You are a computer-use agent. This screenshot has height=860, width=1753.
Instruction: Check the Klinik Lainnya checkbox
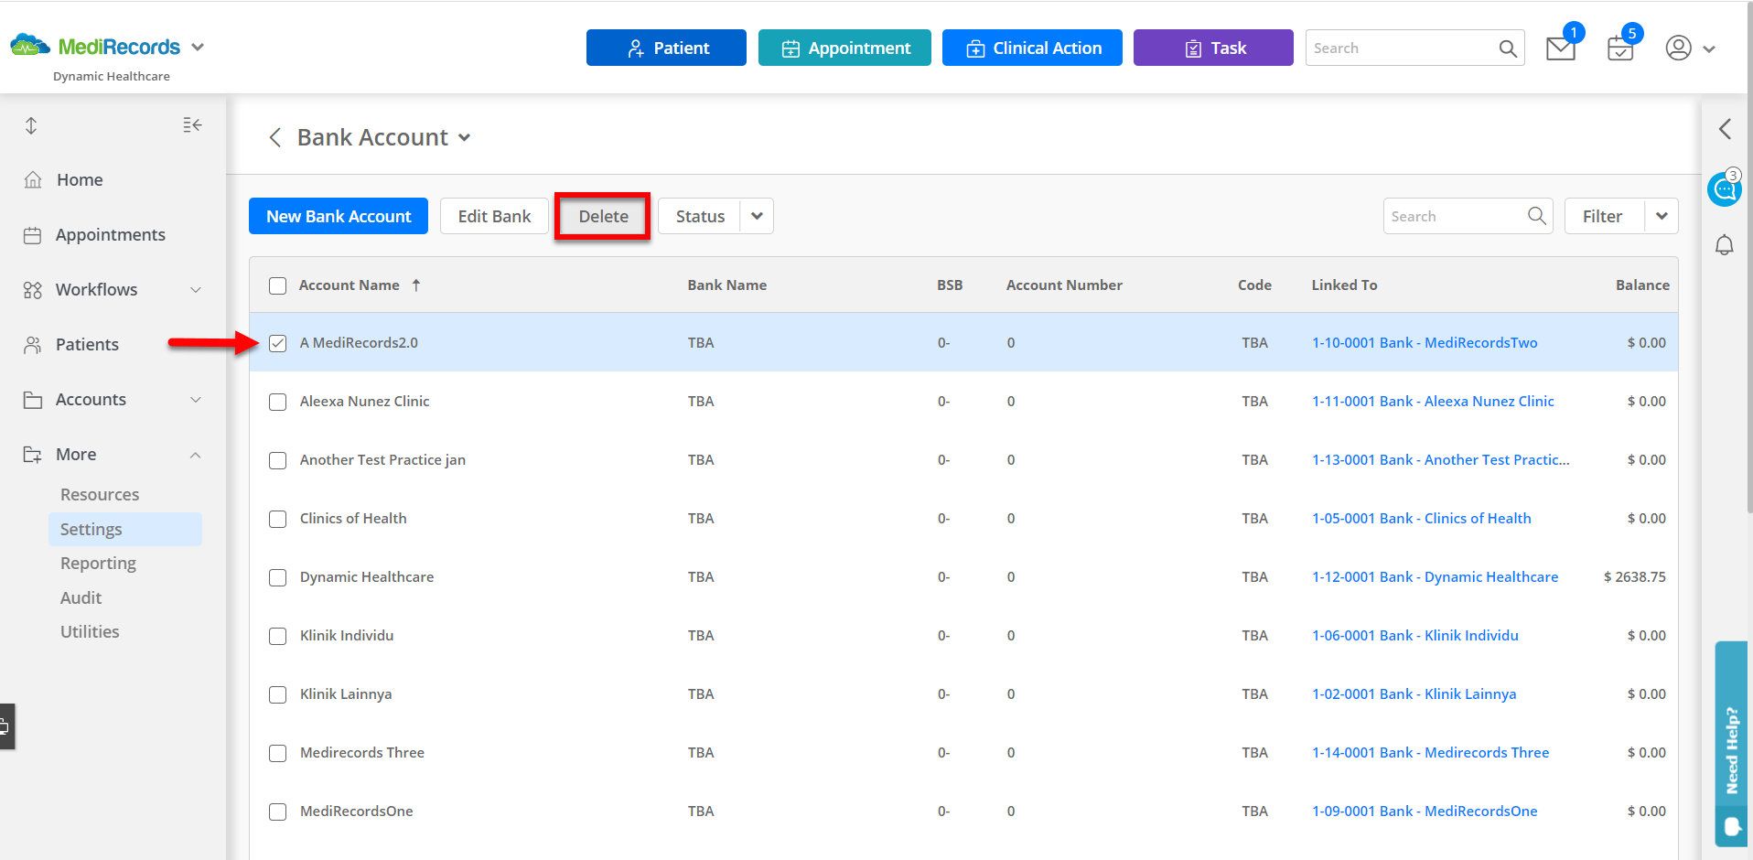pyautogui.click(x=278, y=694)
